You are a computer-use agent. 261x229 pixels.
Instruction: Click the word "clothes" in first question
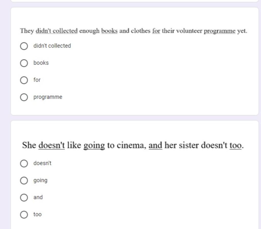click(x=141, y=31)
